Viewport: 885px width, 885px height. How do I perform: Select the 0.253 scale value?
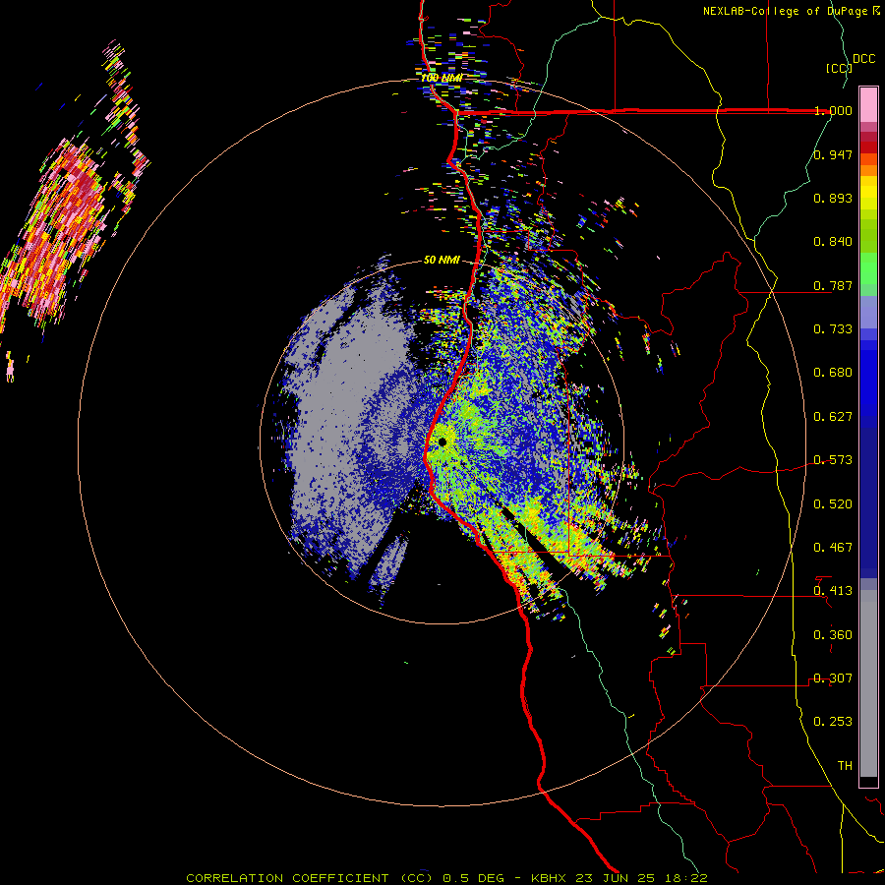click(x=833, y=722)
